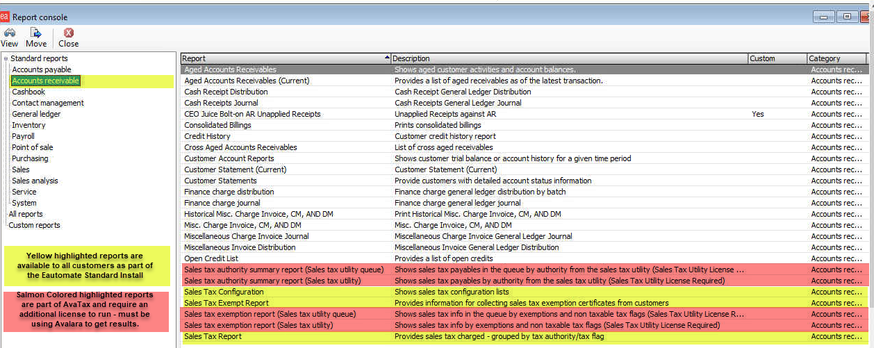874x348 pixels.
Task: Select General ledger in tree
Action: 36,114
